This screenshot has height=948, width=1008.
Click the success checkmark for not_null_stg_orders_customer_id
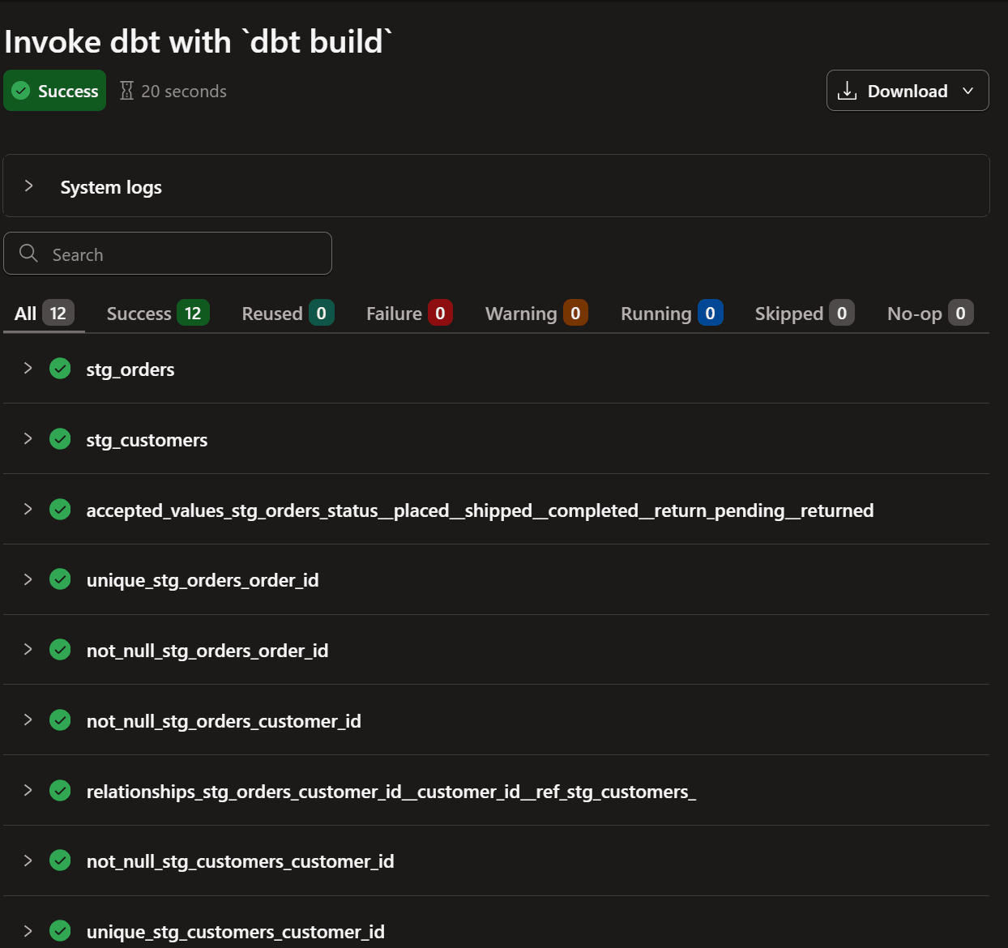pos(60,720)
